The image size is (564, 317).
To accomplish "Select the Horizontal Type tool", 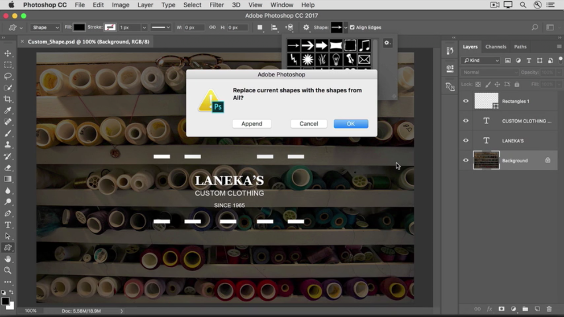I will 8,225.
